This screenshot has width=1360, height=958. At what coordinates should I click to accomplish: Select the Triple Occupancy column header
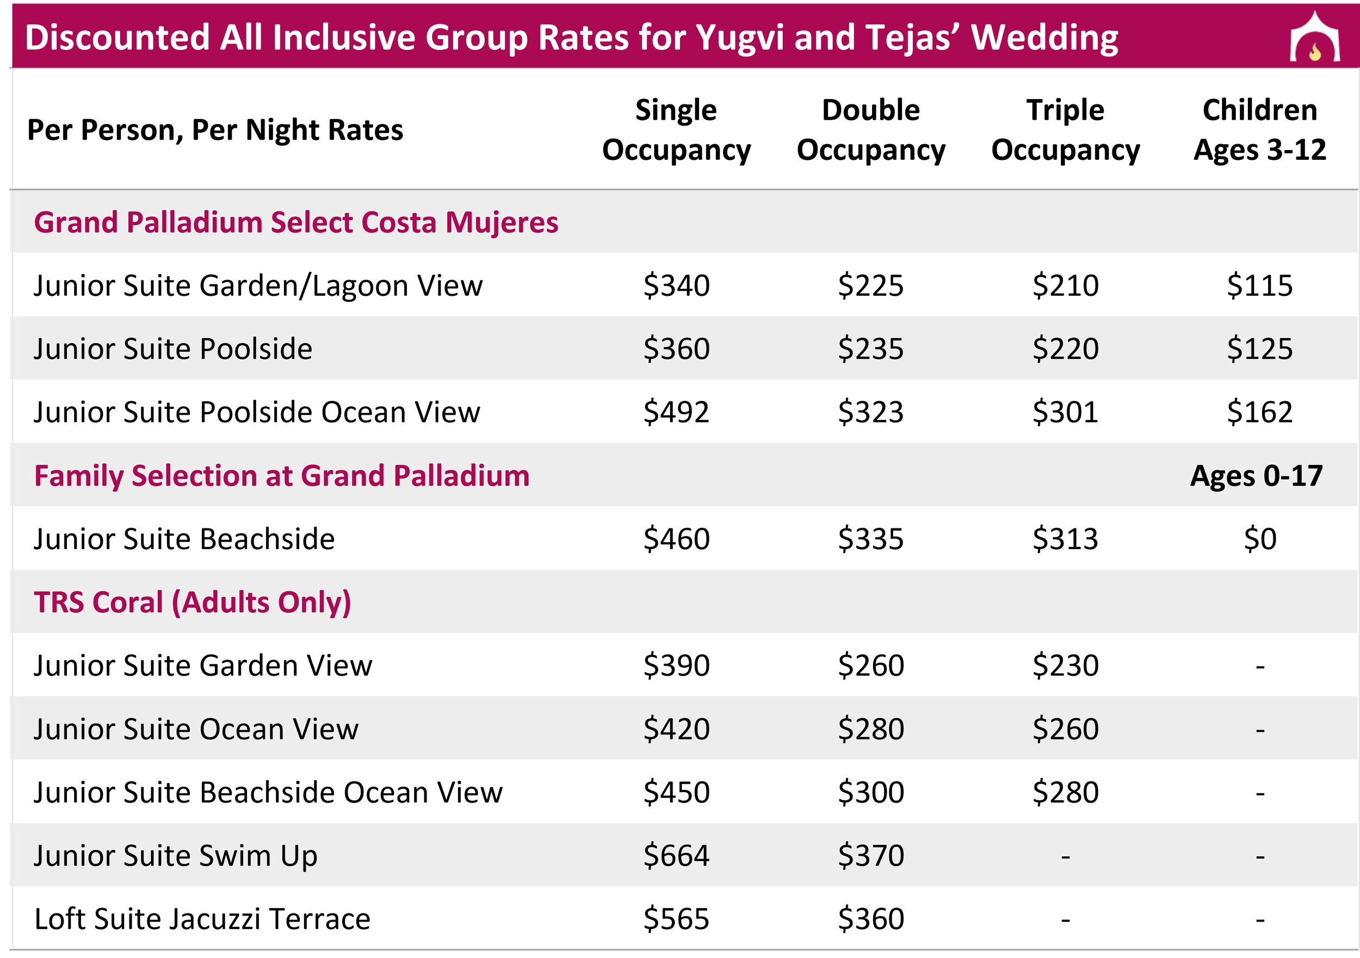[1065, 130]
